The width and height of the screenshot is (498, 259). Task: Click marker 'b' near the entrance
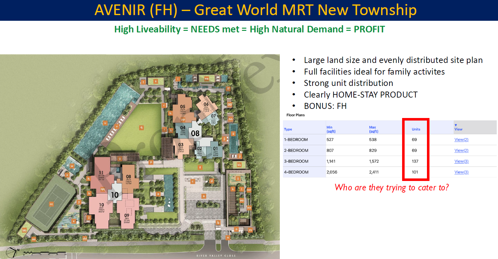pos(218,222)
